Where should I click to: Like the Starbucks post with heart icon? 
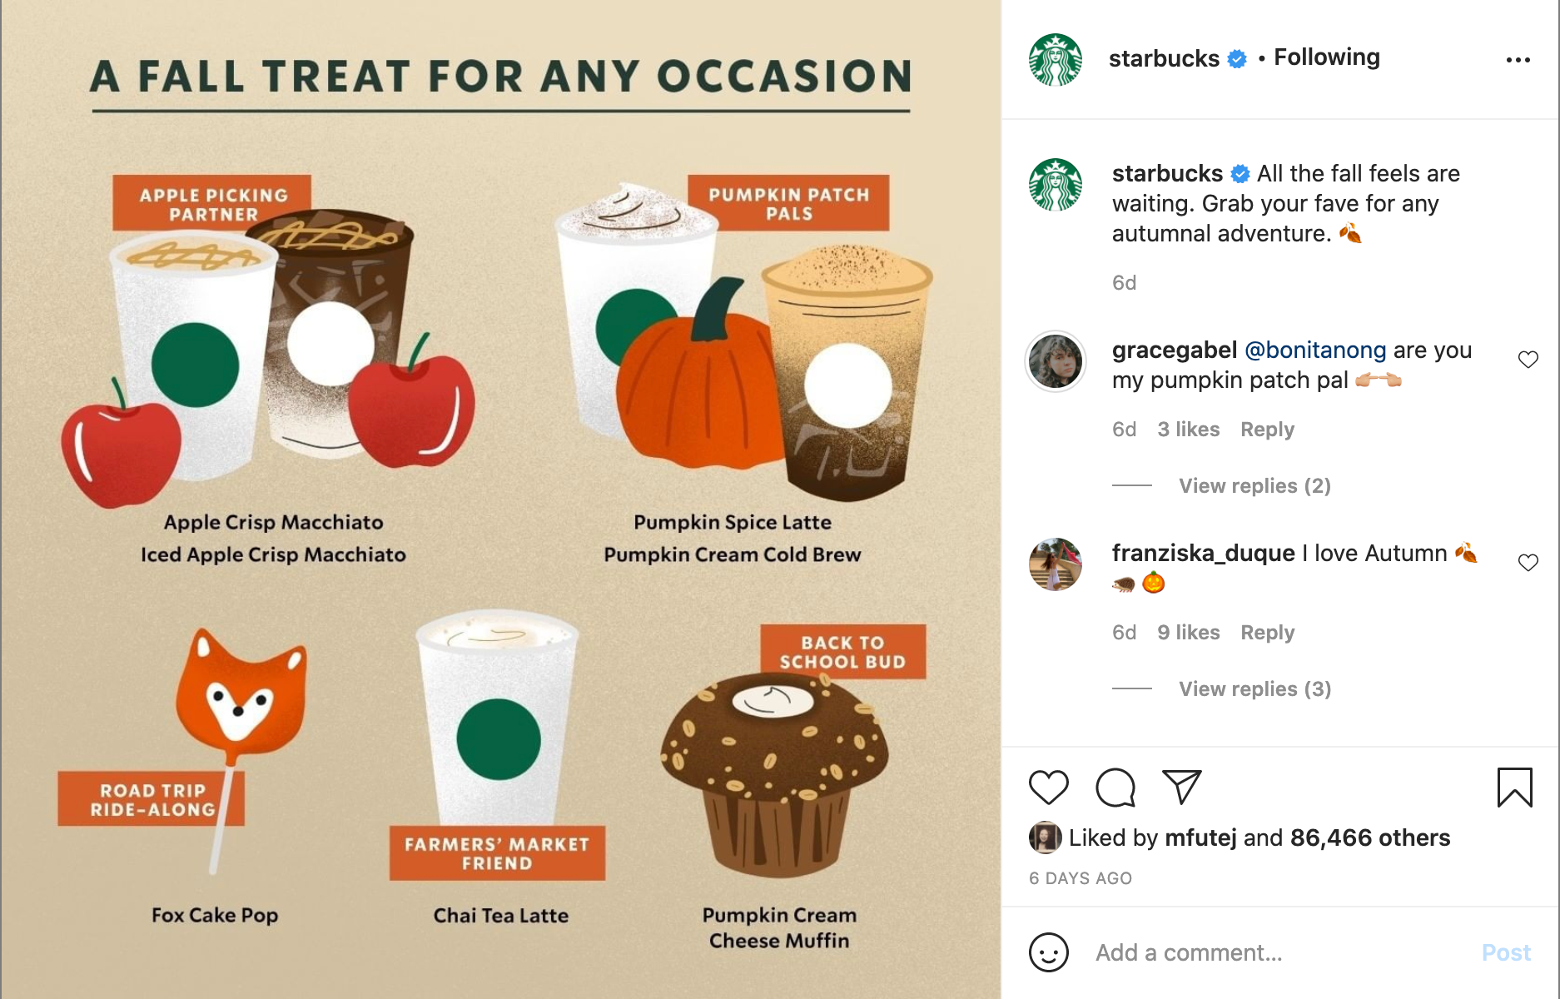click(x=1048, y=787)
